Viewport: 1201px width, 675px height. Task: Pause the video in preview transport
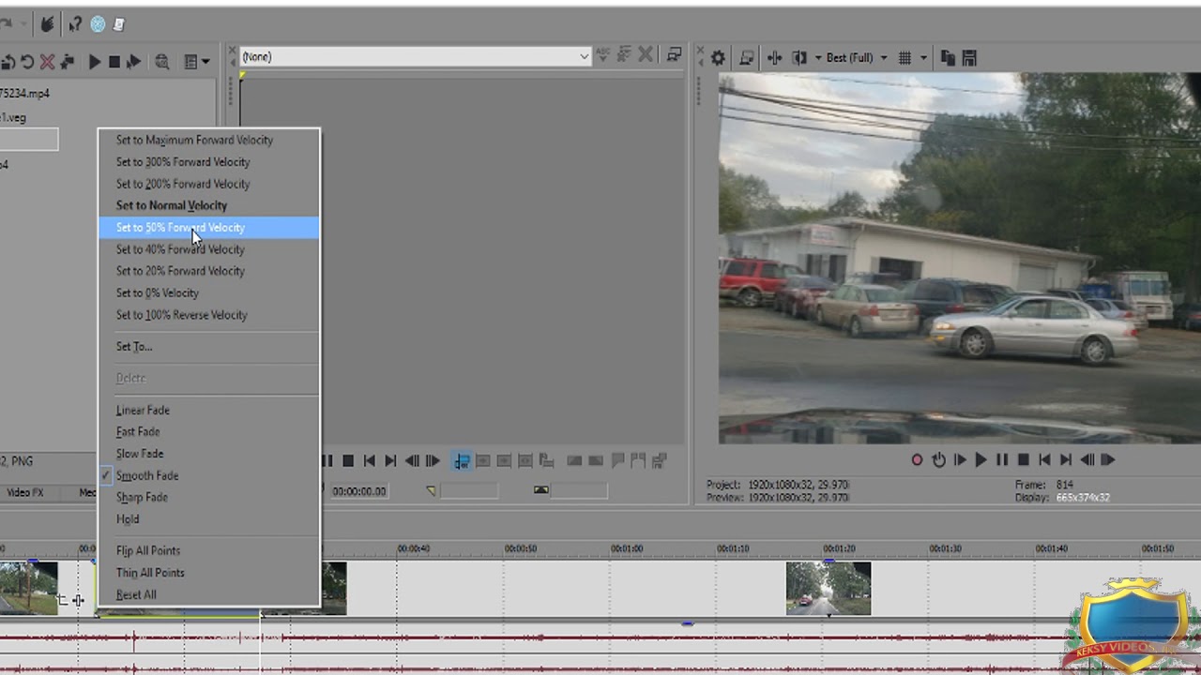point(1002,459)
